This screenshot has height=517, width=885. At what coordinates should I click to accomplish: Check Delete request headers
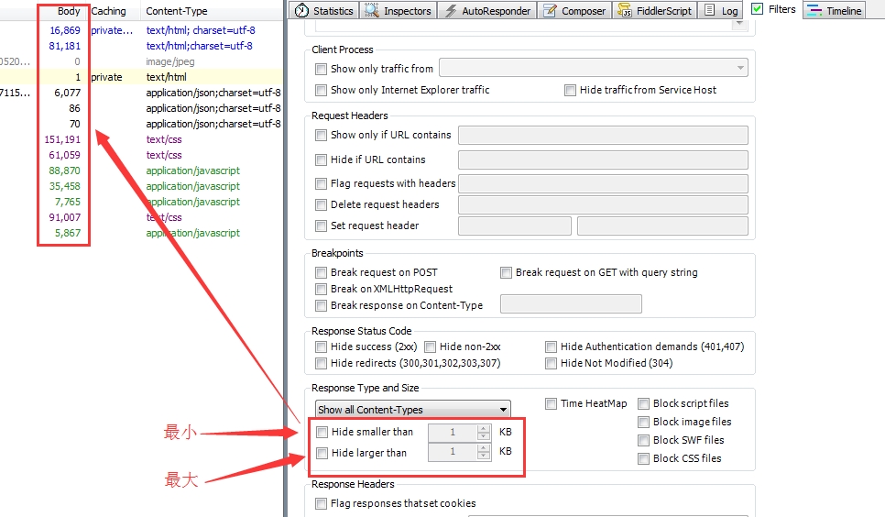click(322, 204)
